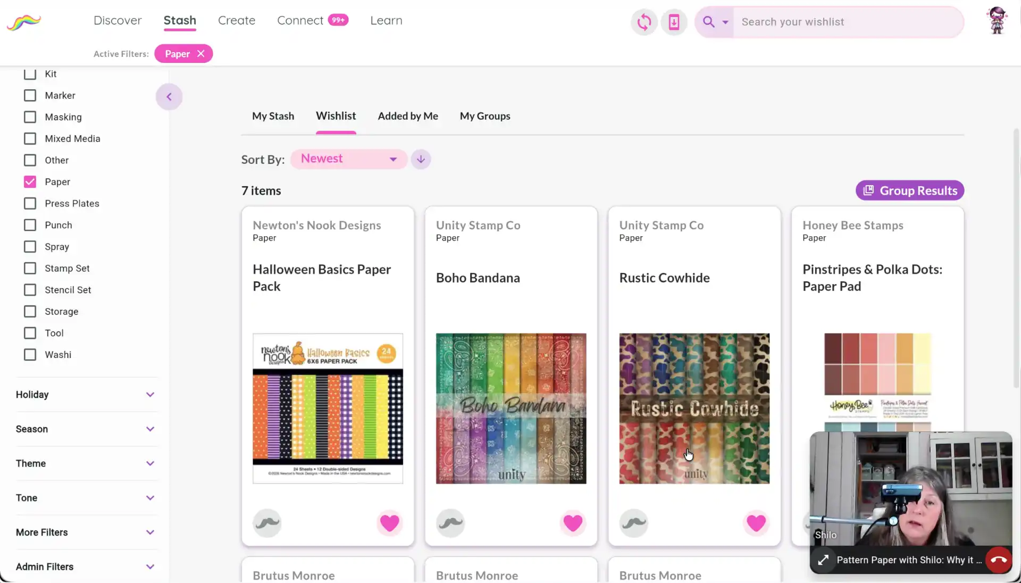Screen dimensions: 1021x583
Task: Check the Mixed Media filter checkbox
Action: [x=30, y=139]
